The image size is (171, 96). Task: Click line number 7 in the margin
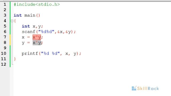[x=5, y=37]
